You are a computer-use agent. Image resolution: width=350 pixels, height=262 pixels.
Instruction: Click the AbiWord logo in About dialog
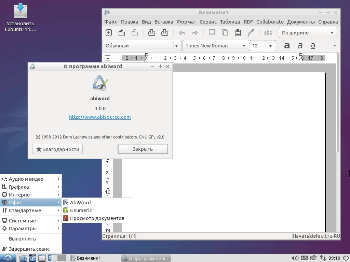(x=100, y=83)
